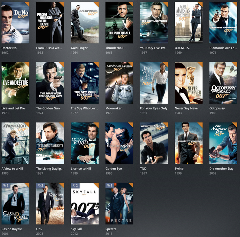Image resolution: width=240 pixels, height=237 pixels.
Task: Click 'From Russia wit...' truncated title
Action: [x=49, y=48]
